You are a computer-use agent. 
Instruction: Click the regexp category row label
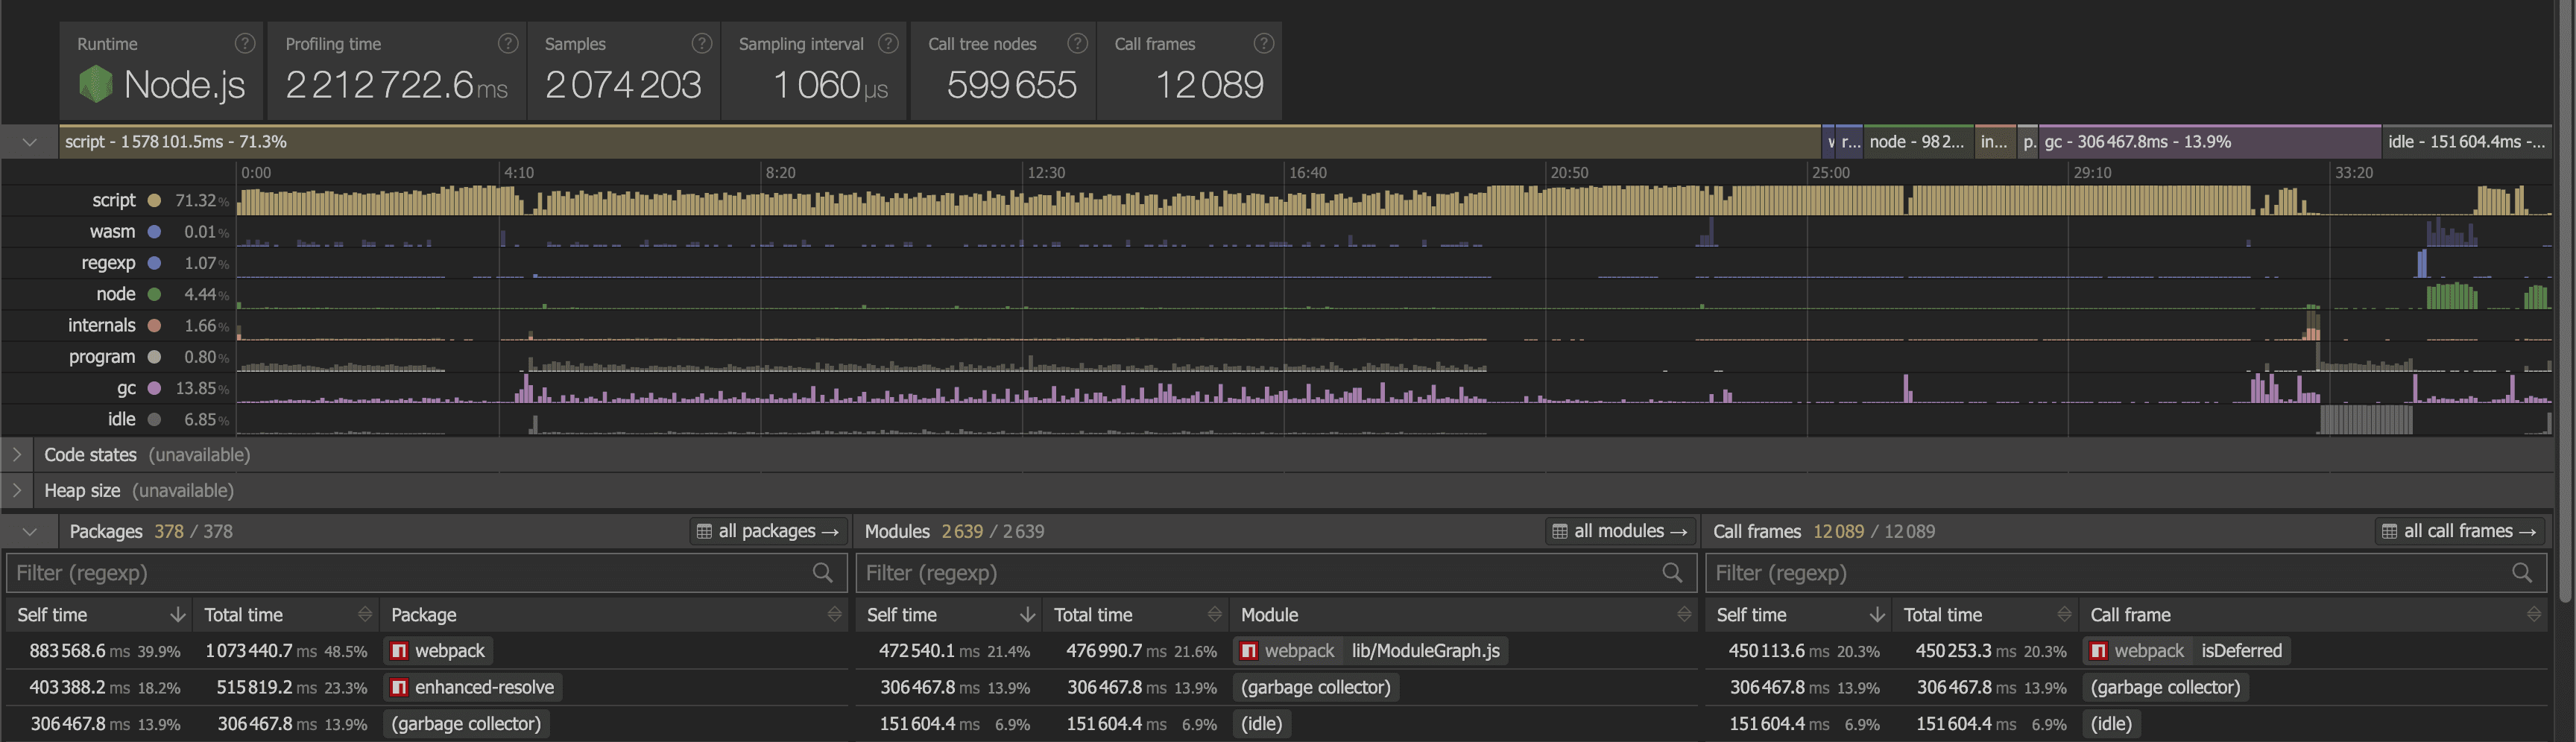[x=108, y=263]
